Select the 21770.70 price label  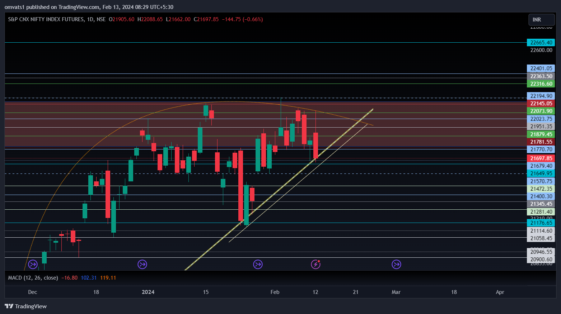click(x=541, y=149)
